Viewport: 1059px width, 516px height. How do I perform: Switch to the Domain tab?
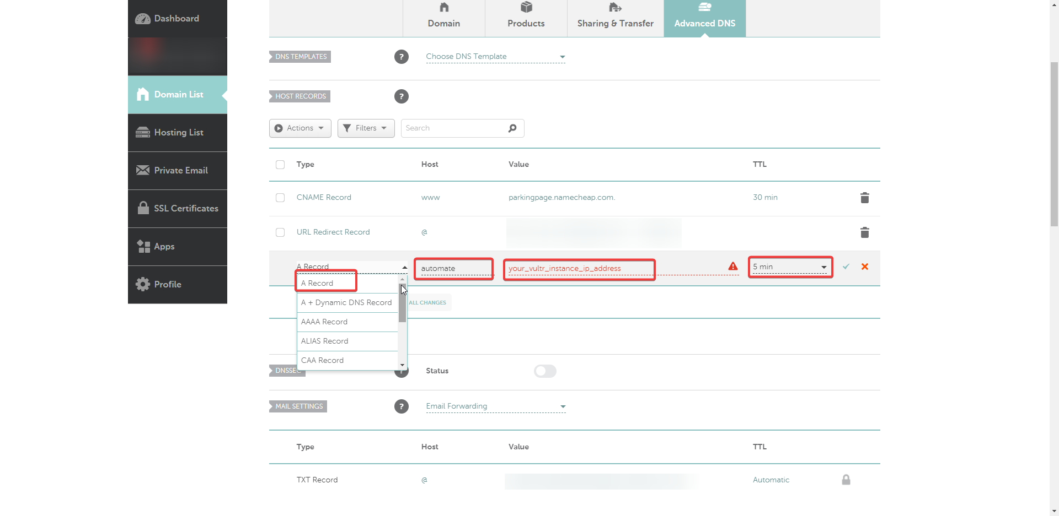(444, 18)
